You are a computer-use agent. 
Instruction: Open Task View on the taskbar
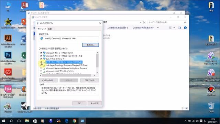pos(19,121)
